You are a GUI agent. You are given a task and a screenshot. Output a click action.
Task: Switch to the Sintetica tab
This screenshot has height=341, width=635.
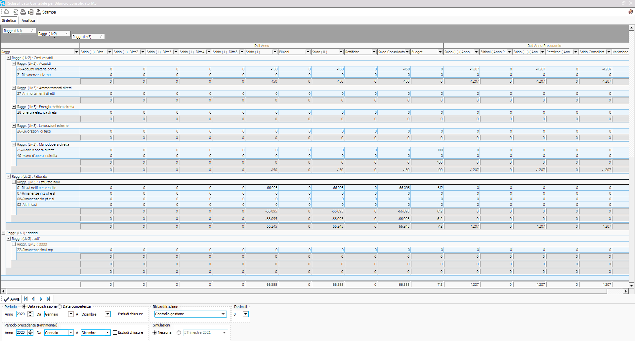9,20
